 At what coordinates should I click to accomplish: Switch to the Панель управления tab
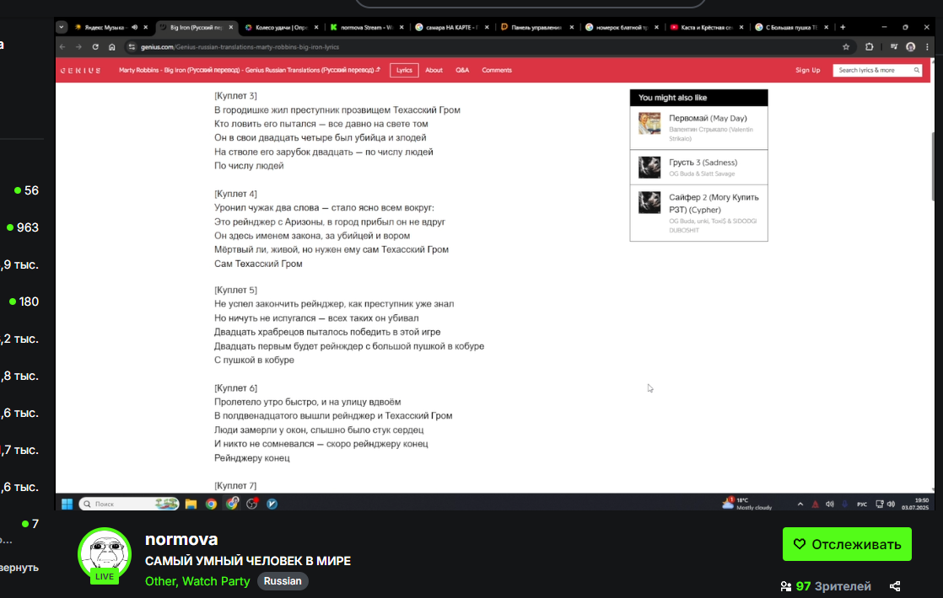[536, 27]
